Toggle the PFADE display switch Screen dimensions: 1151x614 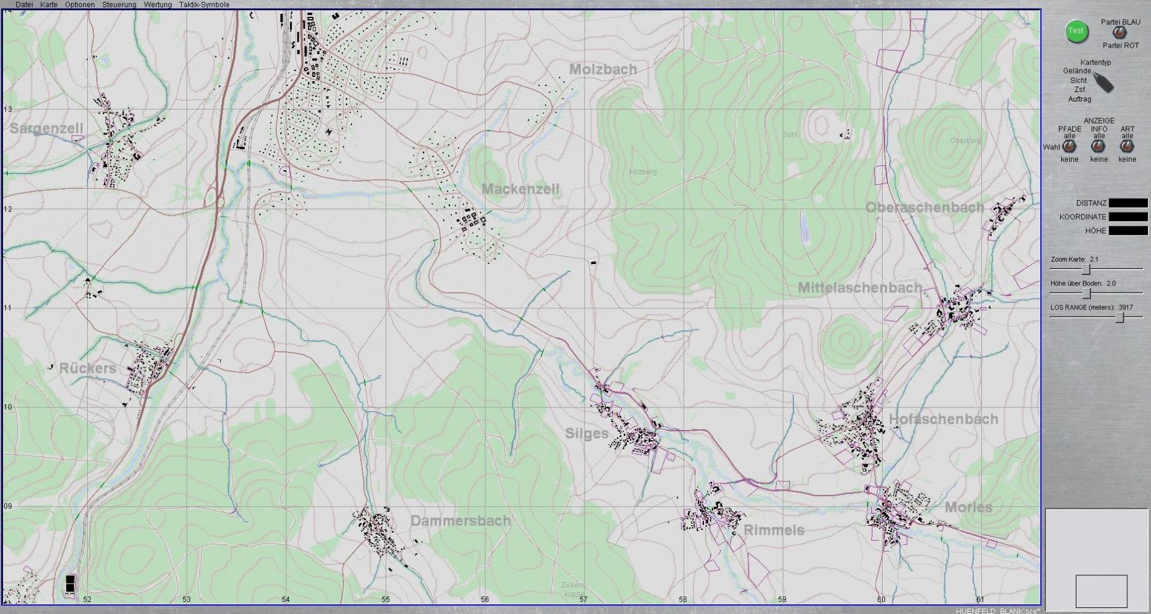tap(1069, 146)
